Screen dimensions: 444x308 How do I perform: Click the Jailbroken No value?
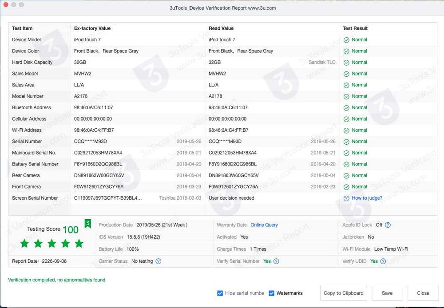click(371, 237)
